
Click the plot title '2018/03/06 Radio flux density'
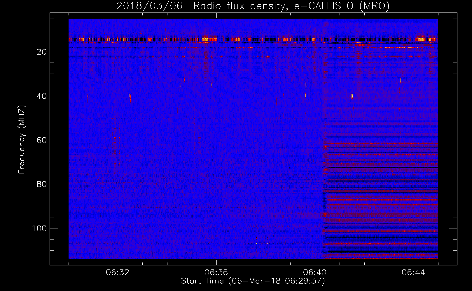pos(253,6)
